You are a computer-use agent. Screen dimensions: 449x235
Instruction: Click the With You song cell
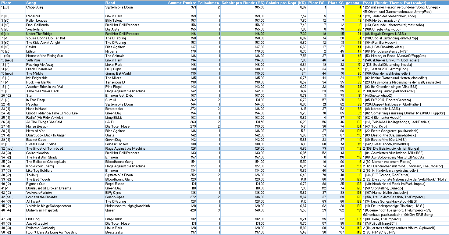click(x=65, y=60)
